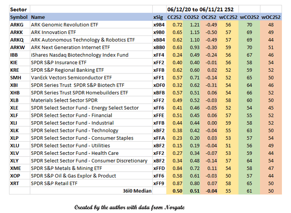Select the xSig column header
The width and height of the screenshot is (291, 213).
click(x=160, y=17)
